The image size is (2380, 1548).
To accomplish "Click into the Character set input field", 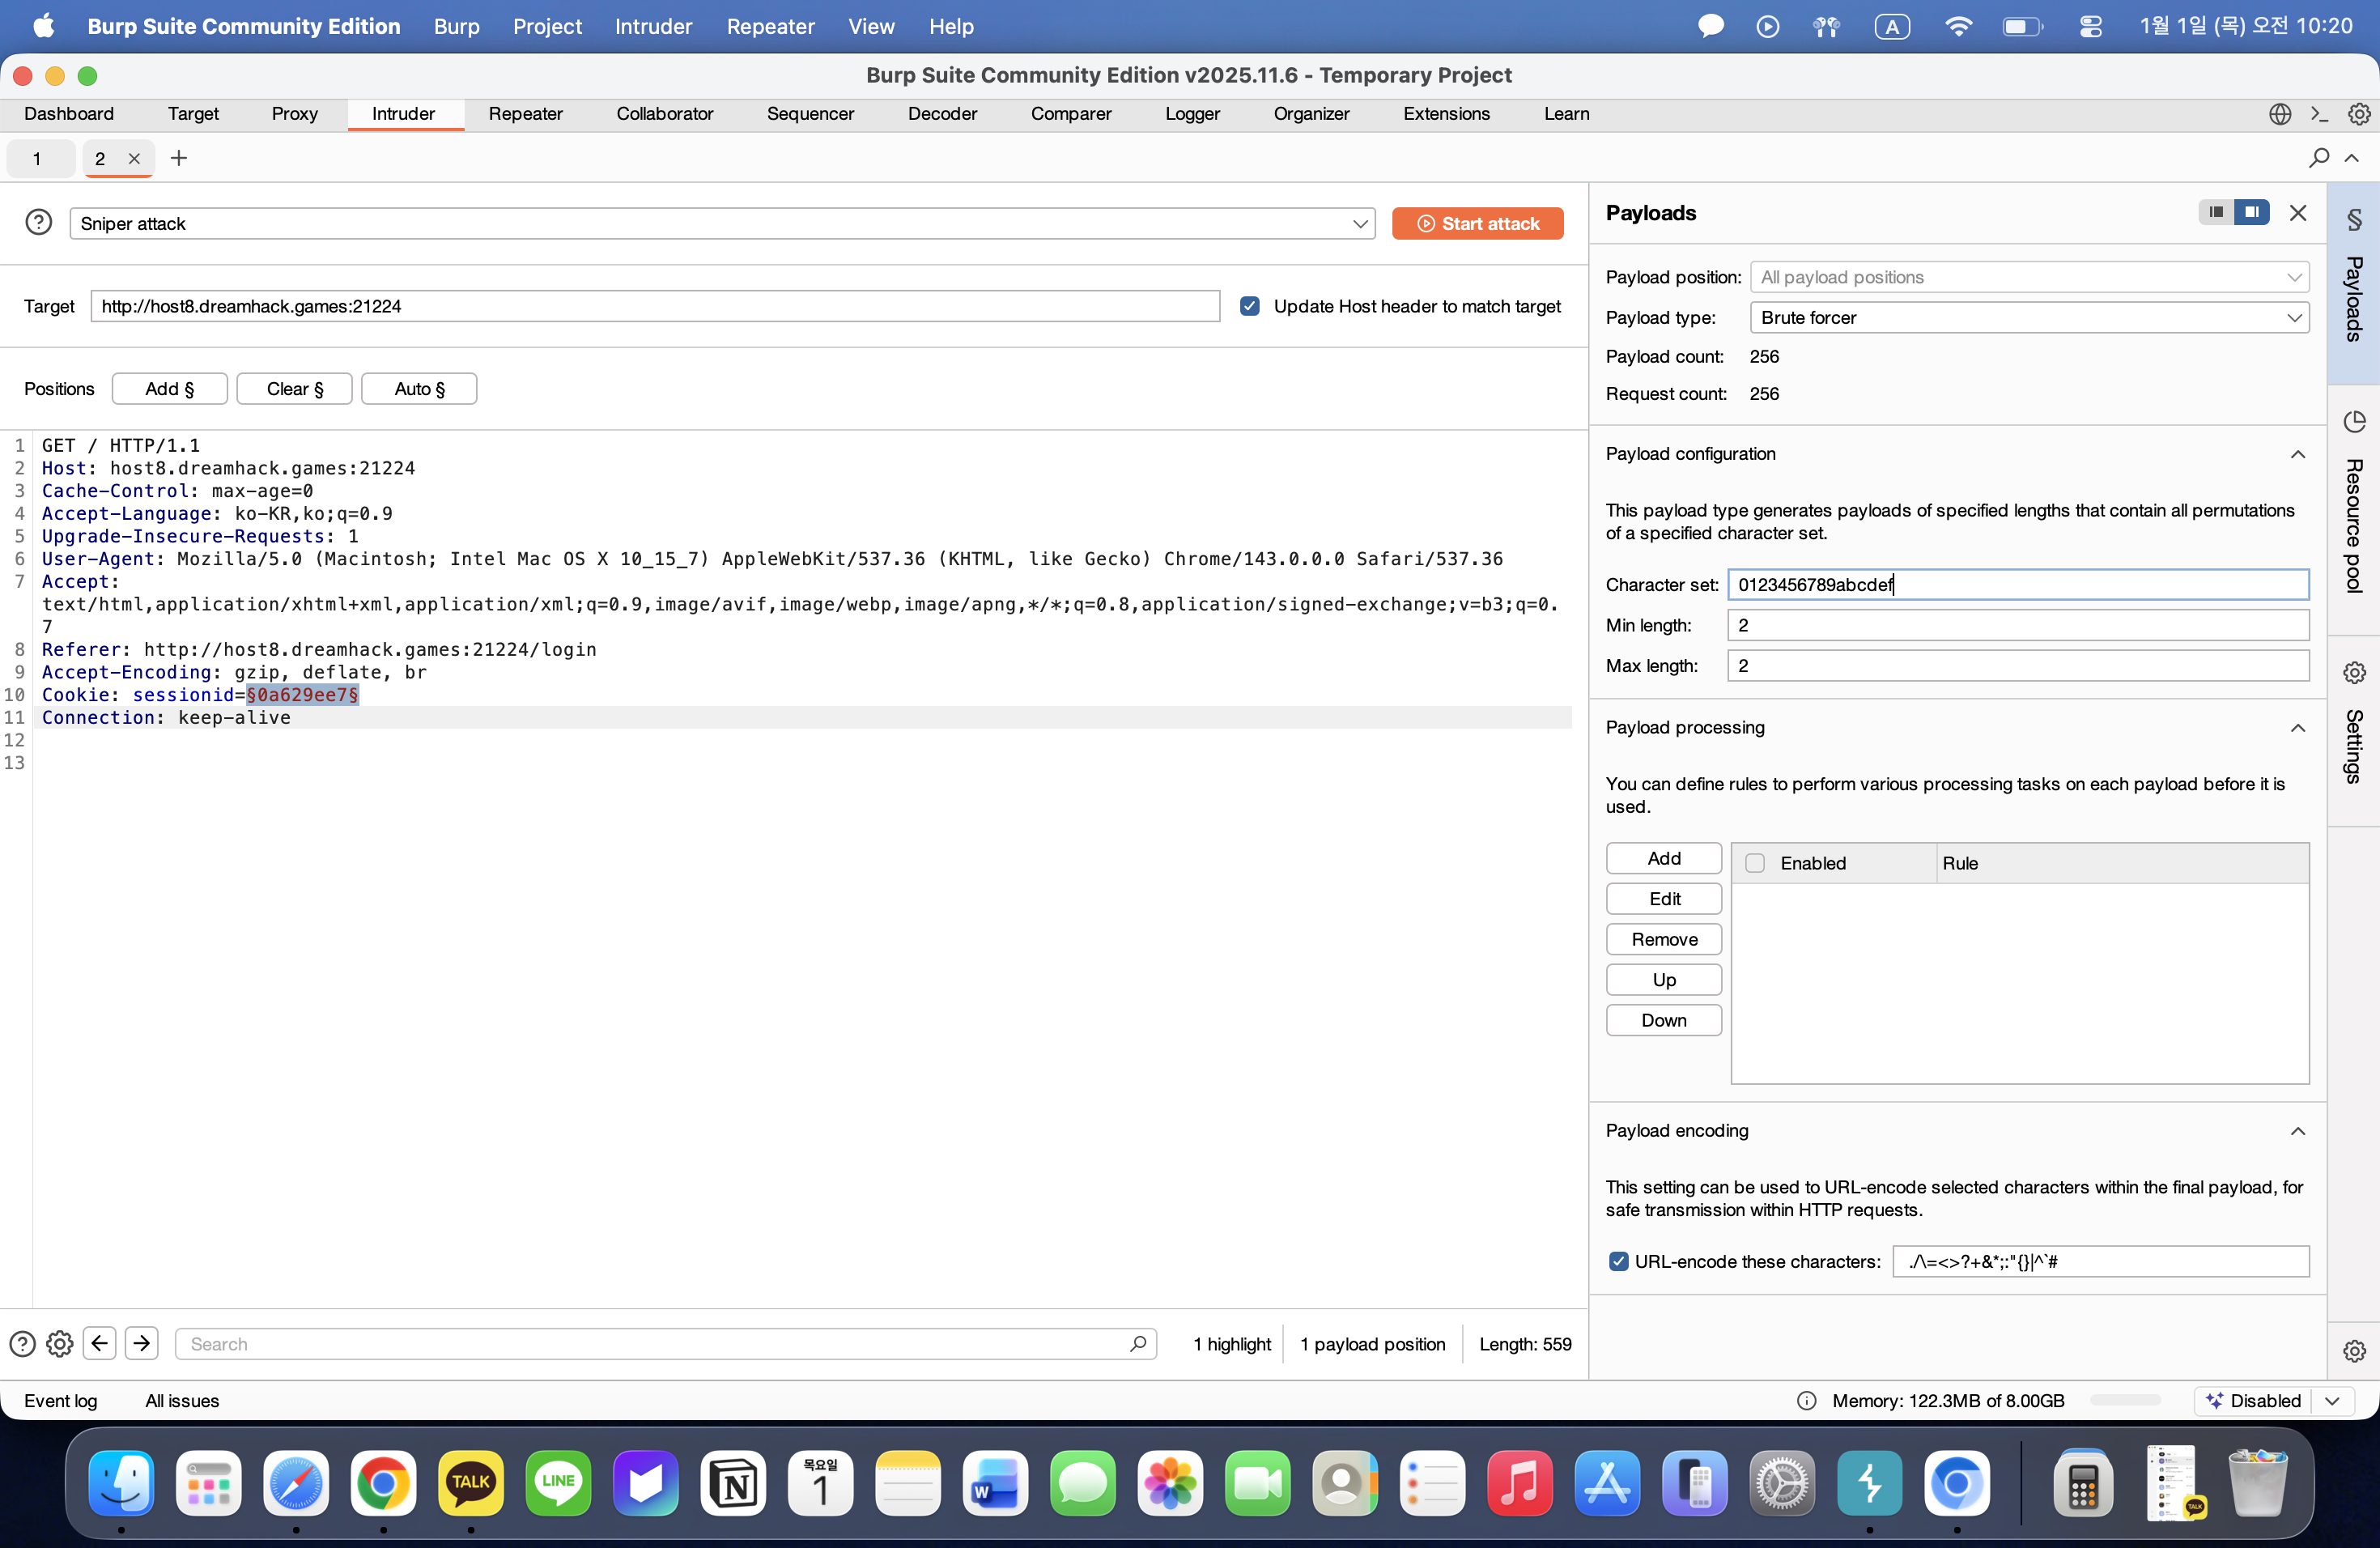I will pyautogui.click(x=2017, y=584).
